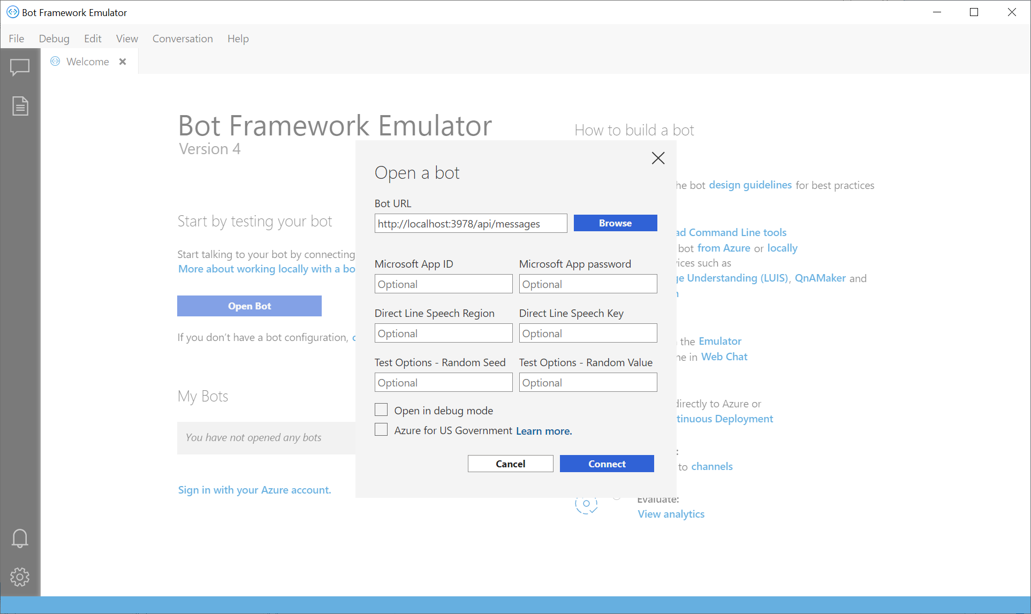The image size is (1031, 614).
Task: Open the File menu
Action: pyautogui.click(x=16, y=38)
